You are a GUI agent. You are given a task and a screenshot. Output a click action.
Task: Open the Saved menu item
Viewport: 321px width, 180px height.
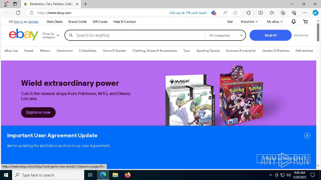[x=29, y=51]
